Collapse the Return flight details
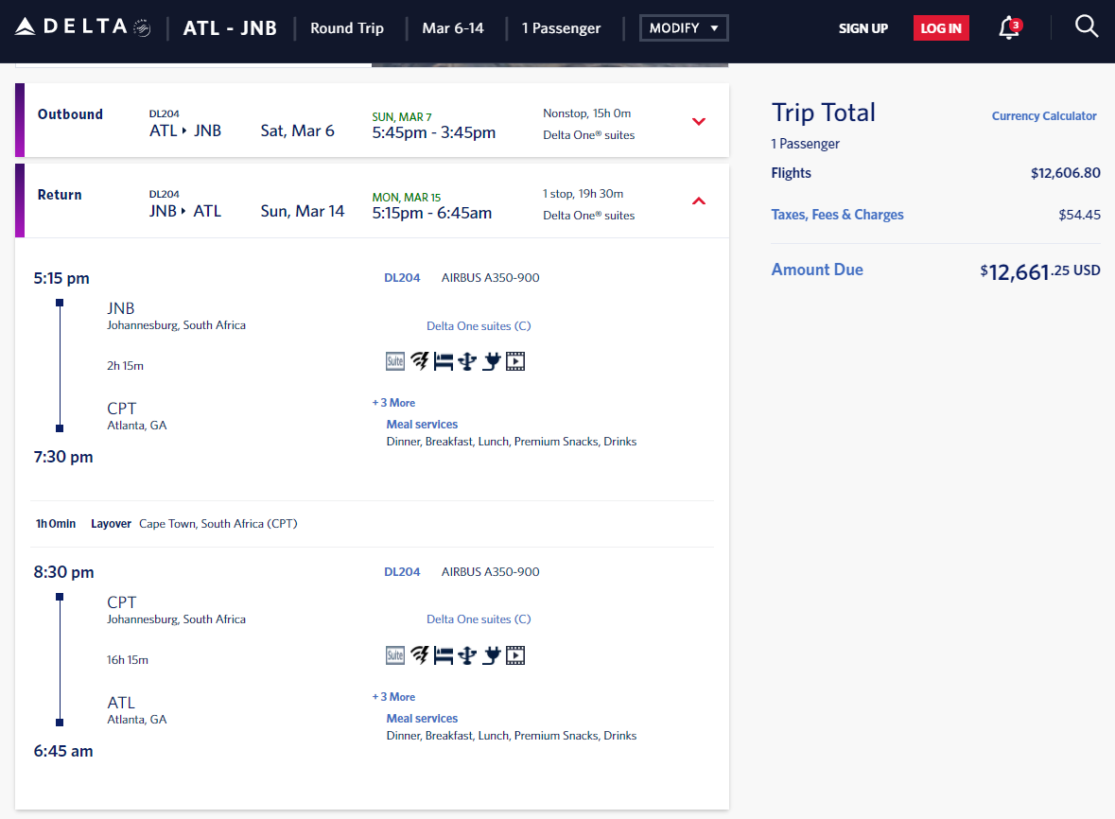This screenshot has height=819, width=1115. [698, 200]
